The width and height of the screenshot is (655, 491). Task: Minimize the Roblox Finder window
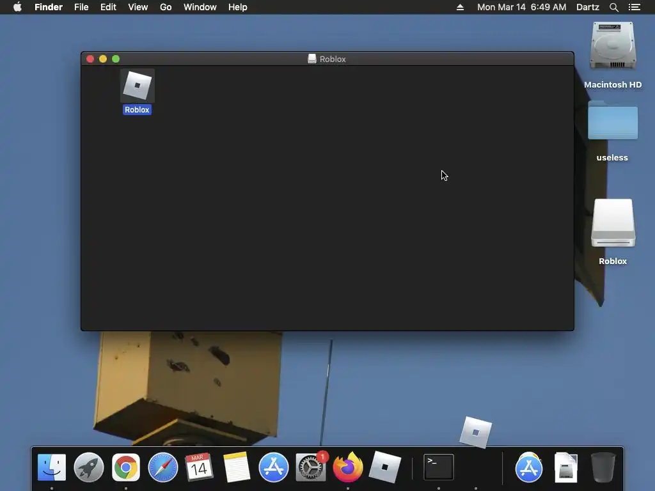pyautogui.click(x=103, y=59)
